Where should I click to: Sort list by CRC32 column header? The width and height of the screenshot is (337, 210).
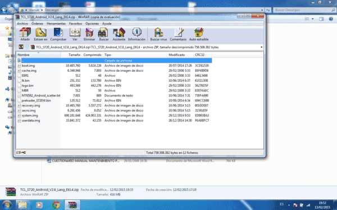[x=203, y=55]
